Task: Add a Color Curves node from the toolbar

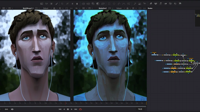Action: [67, 4]
